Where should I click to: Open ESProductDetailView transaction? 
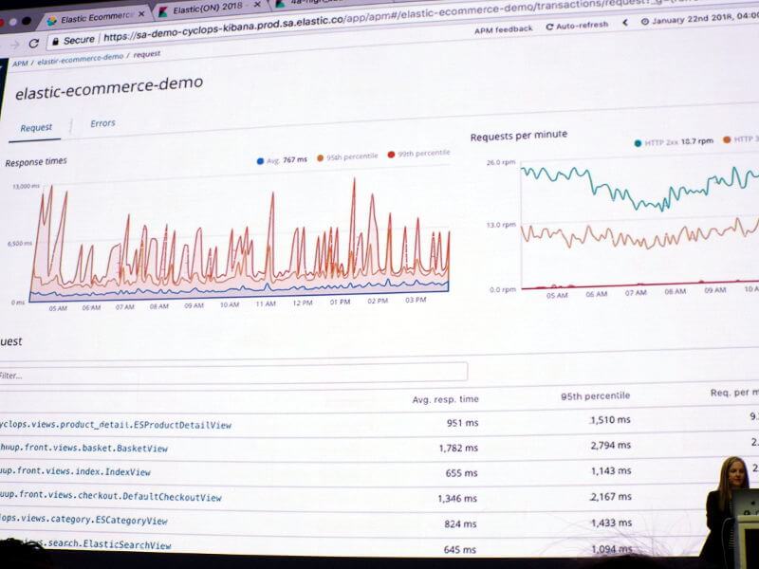point(115,425)
